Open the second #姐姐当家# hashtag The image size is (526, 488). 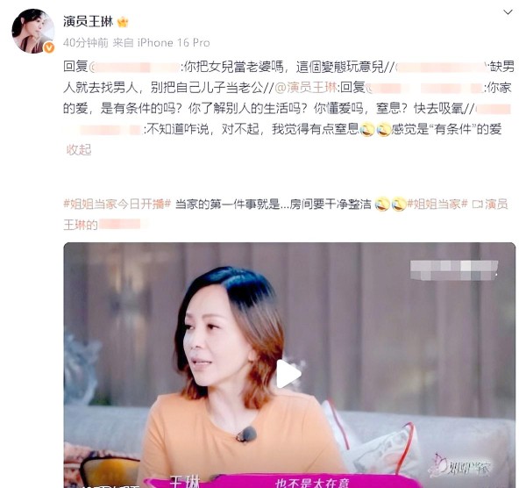[x=437, y=204]
